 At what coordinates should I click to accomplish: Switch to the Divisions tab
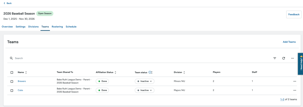pos(33,27)
